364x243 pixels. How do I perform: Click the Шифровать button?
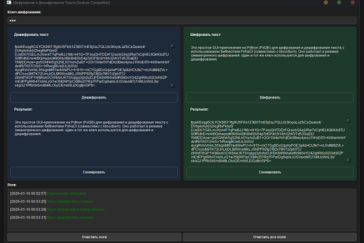[270, 97]
